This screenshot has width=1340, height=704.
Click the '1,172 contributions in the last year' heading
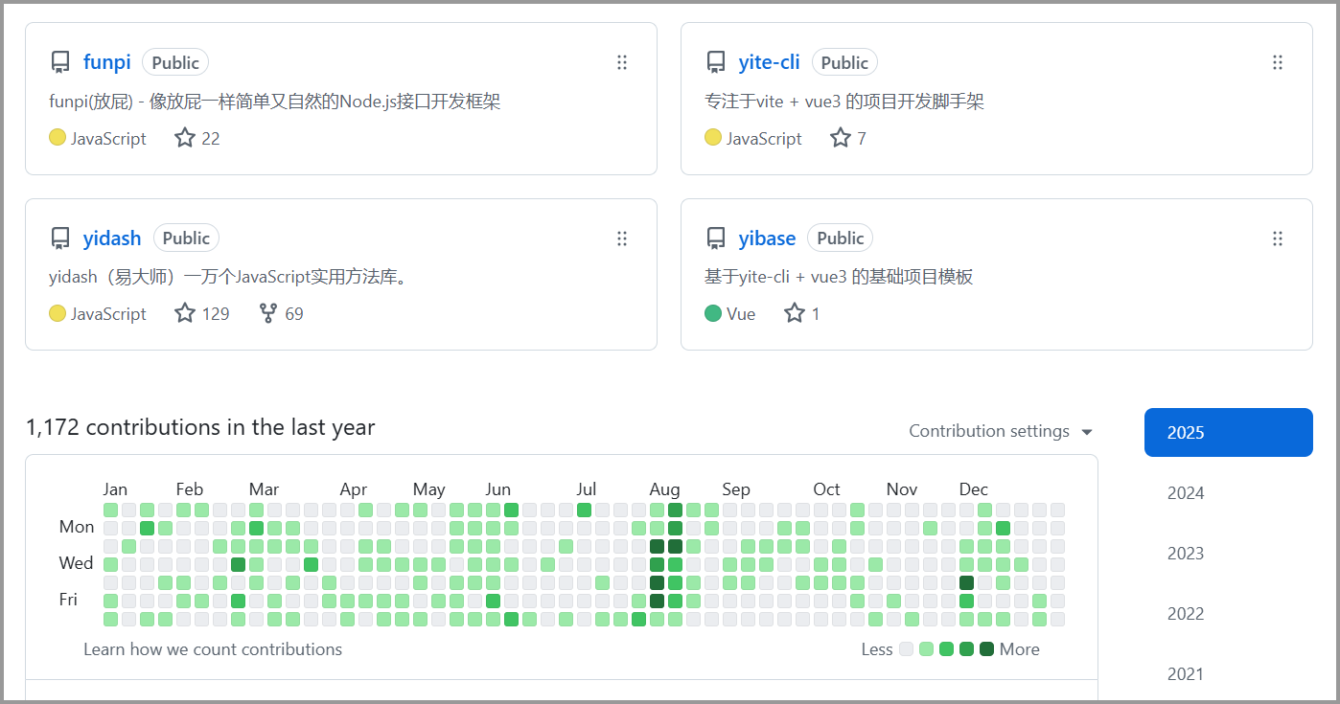(x=200, y=427)
